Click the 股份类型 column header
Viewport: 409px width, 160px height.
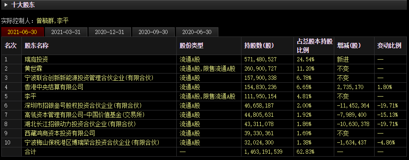point(191,46)
